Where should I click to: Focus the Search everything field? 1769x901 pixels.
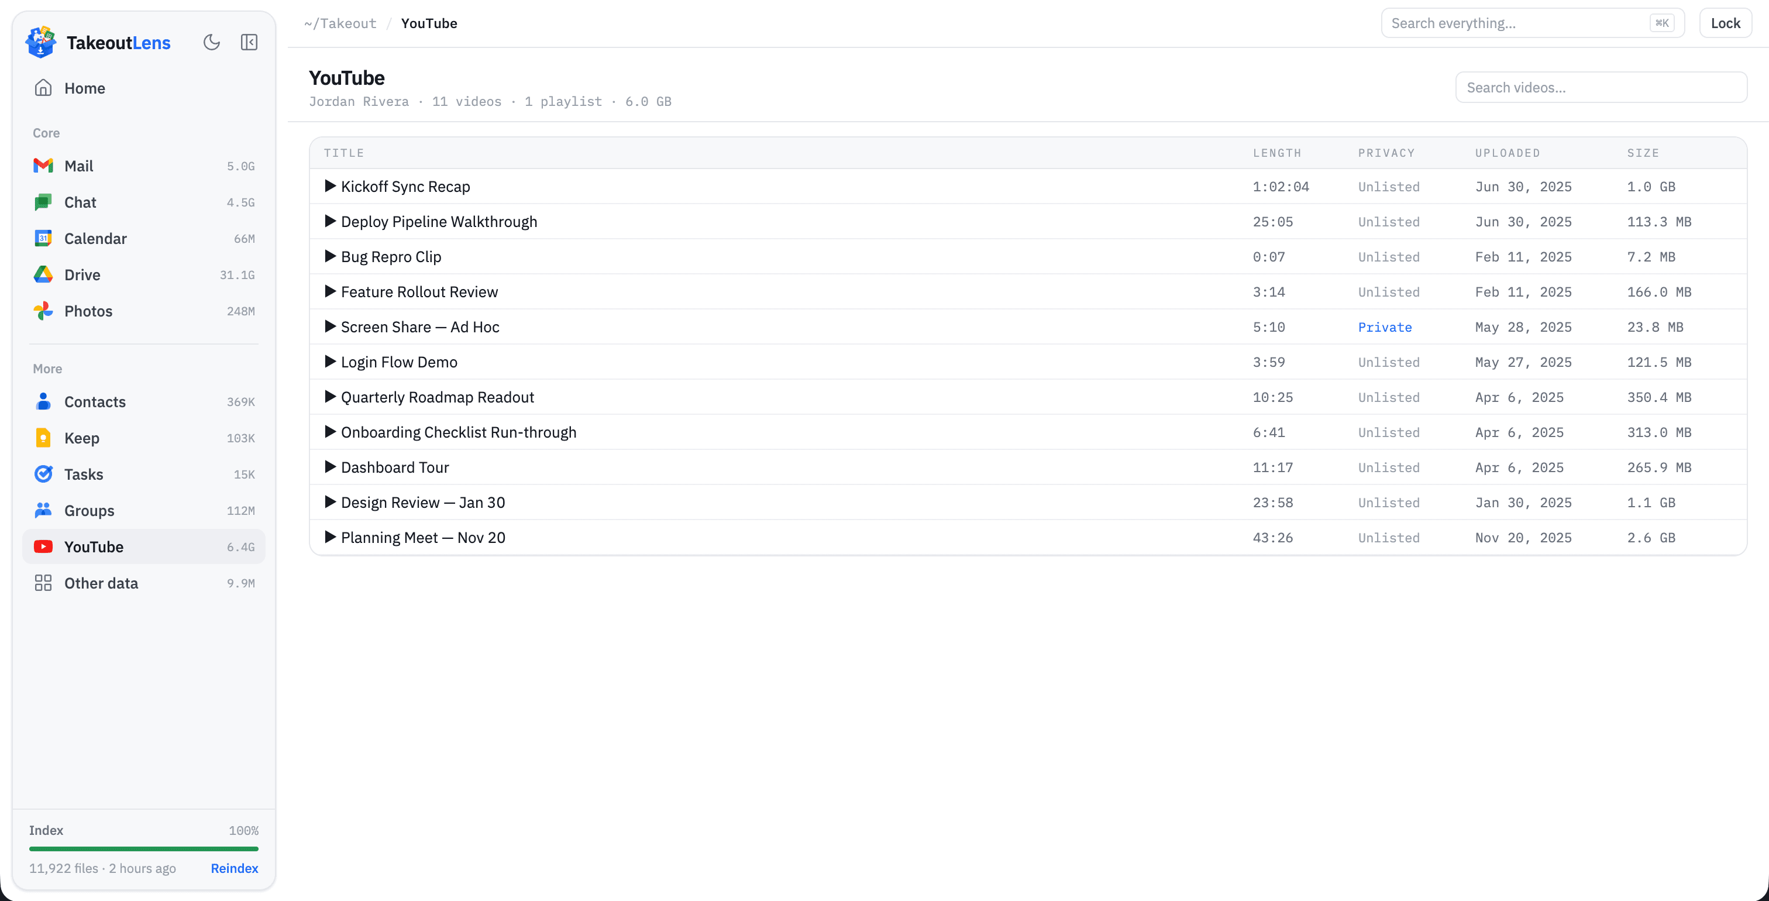(1533, 23)
